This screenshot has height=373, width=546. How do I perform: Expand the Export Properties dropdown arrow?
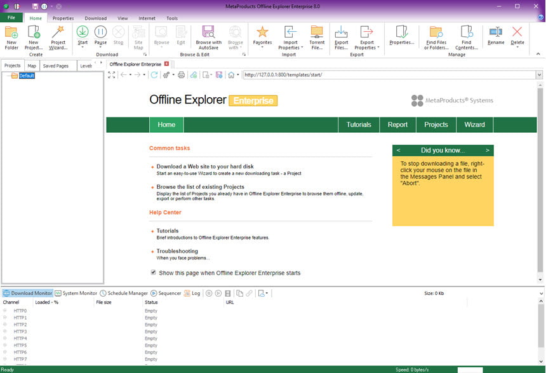[378, 48]
